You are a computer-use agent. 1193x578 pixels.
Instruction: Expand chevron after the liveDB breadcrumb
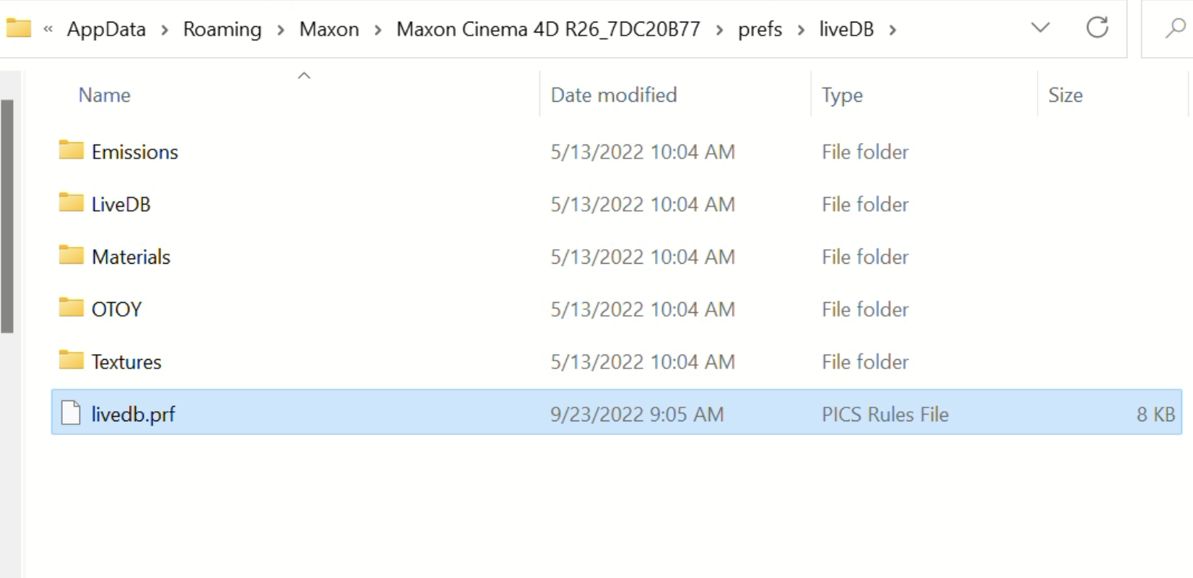coord(893,30)
